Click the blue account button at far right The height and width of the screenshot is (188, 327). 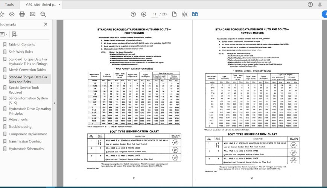324,14
